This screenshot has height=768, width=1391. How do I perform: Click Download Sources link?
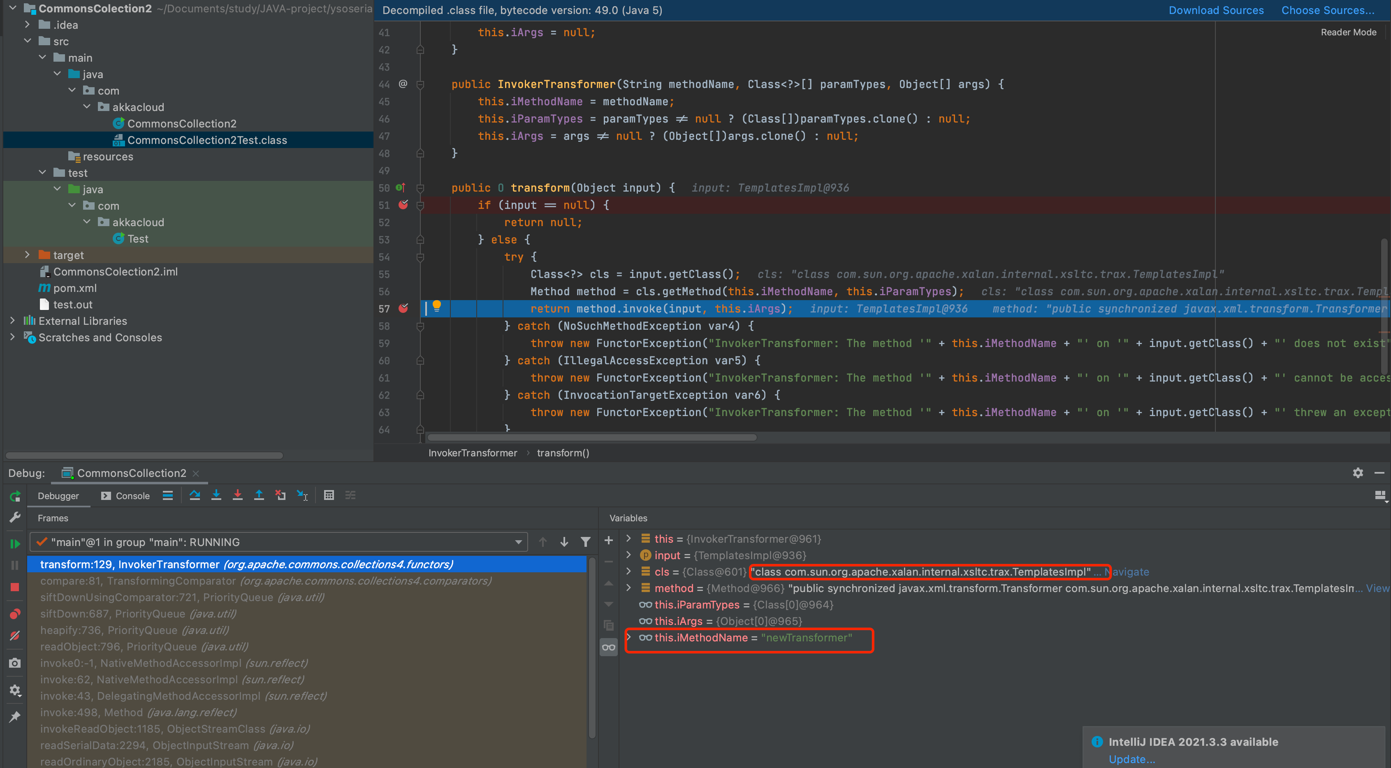(1216, 10)
